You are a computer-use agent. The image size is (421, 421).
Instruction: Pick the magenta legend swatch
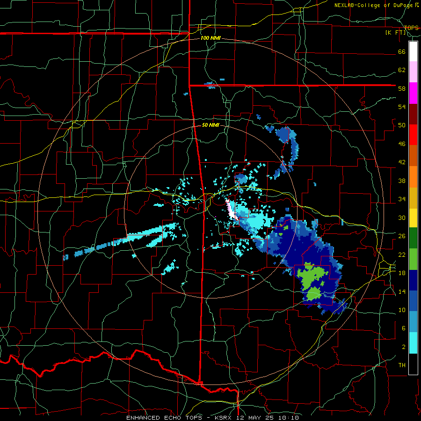click(x=413, y=93)
